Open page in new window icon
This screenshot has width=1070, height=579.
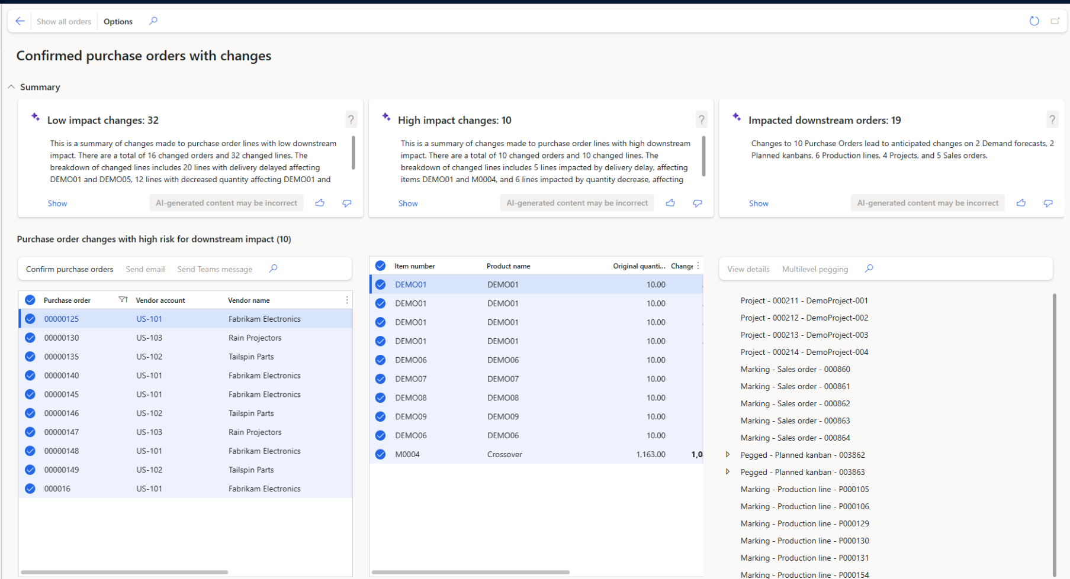pos(1055,21)
